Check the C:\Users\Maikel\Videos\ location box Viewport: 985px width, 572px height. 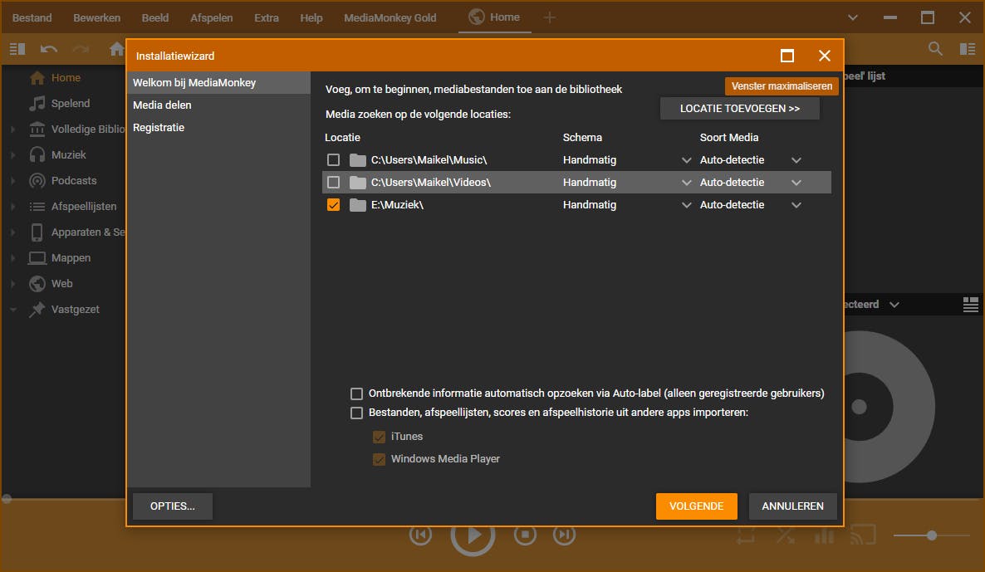point(334,182)
